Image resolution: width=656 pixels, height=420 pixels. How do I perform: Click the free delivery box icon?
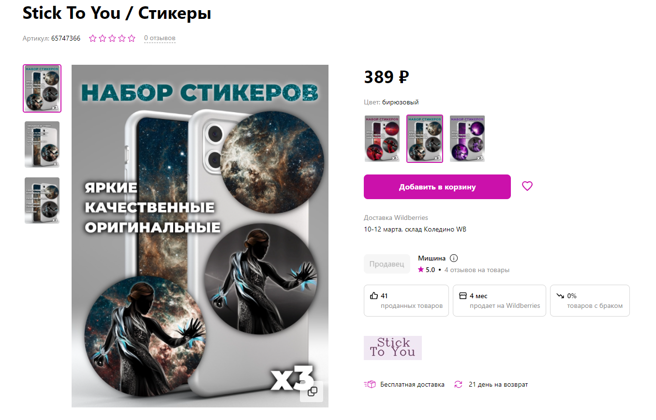370,385
